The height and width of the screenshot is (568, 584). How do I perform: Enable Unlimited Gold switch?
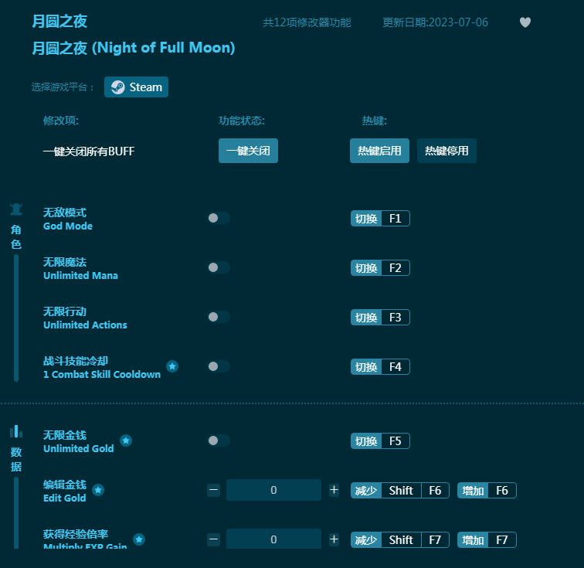coord(219,440)
